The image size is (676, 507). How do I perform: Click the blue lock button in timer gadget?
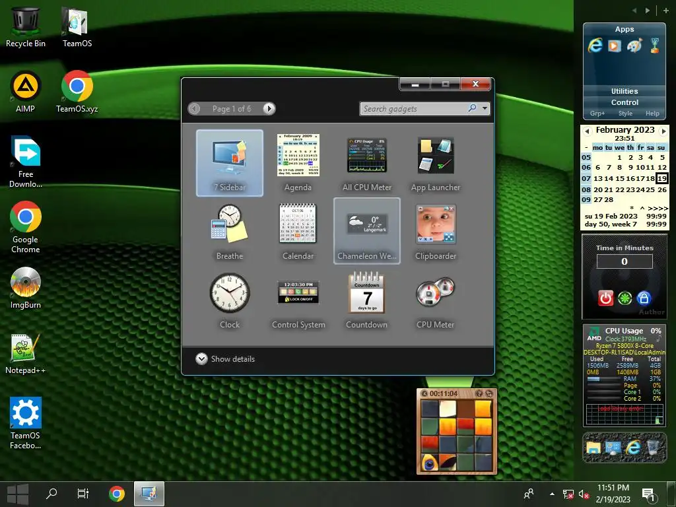[x=644, y=298]
